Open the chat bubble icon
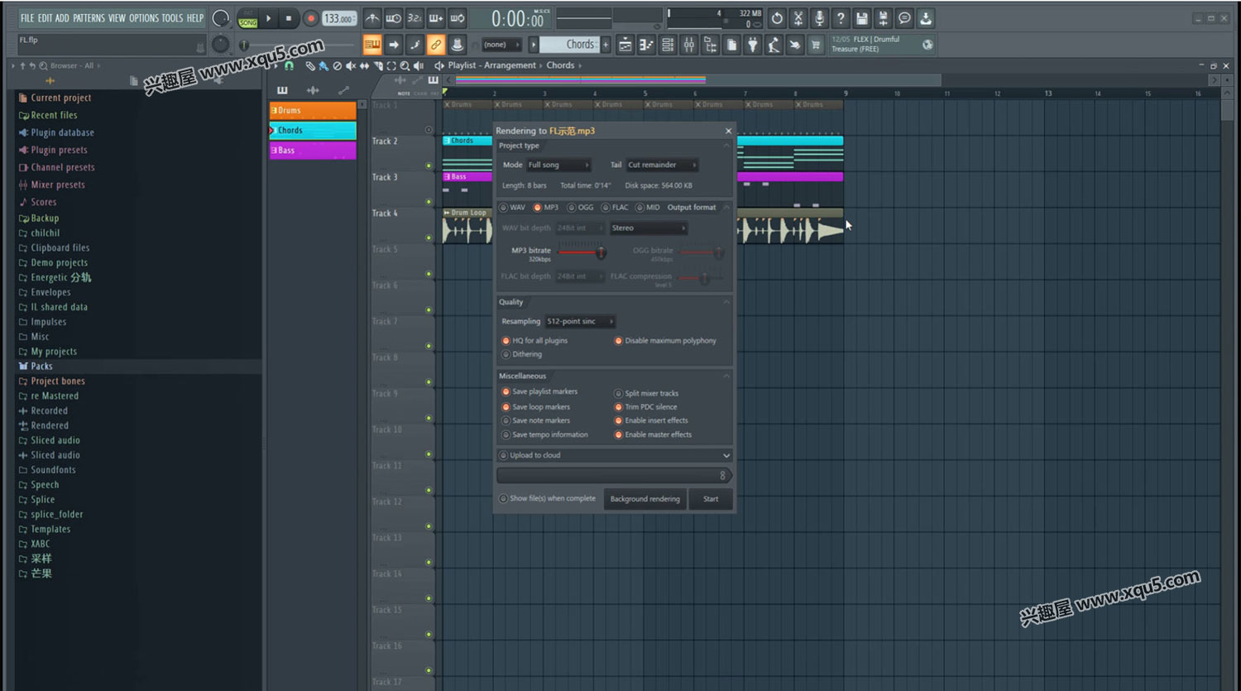The height and width of the screenshot is (691, 1241). 904,18
